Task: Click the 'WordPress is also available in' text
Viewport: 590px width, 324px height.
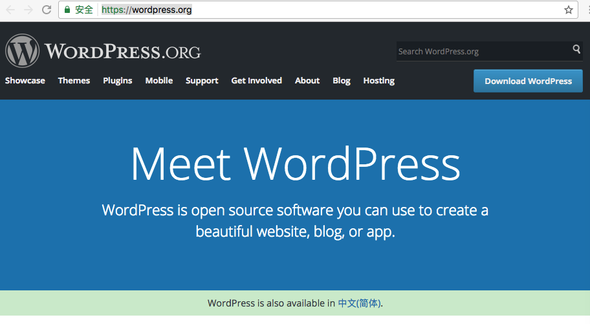Action: 271,303
